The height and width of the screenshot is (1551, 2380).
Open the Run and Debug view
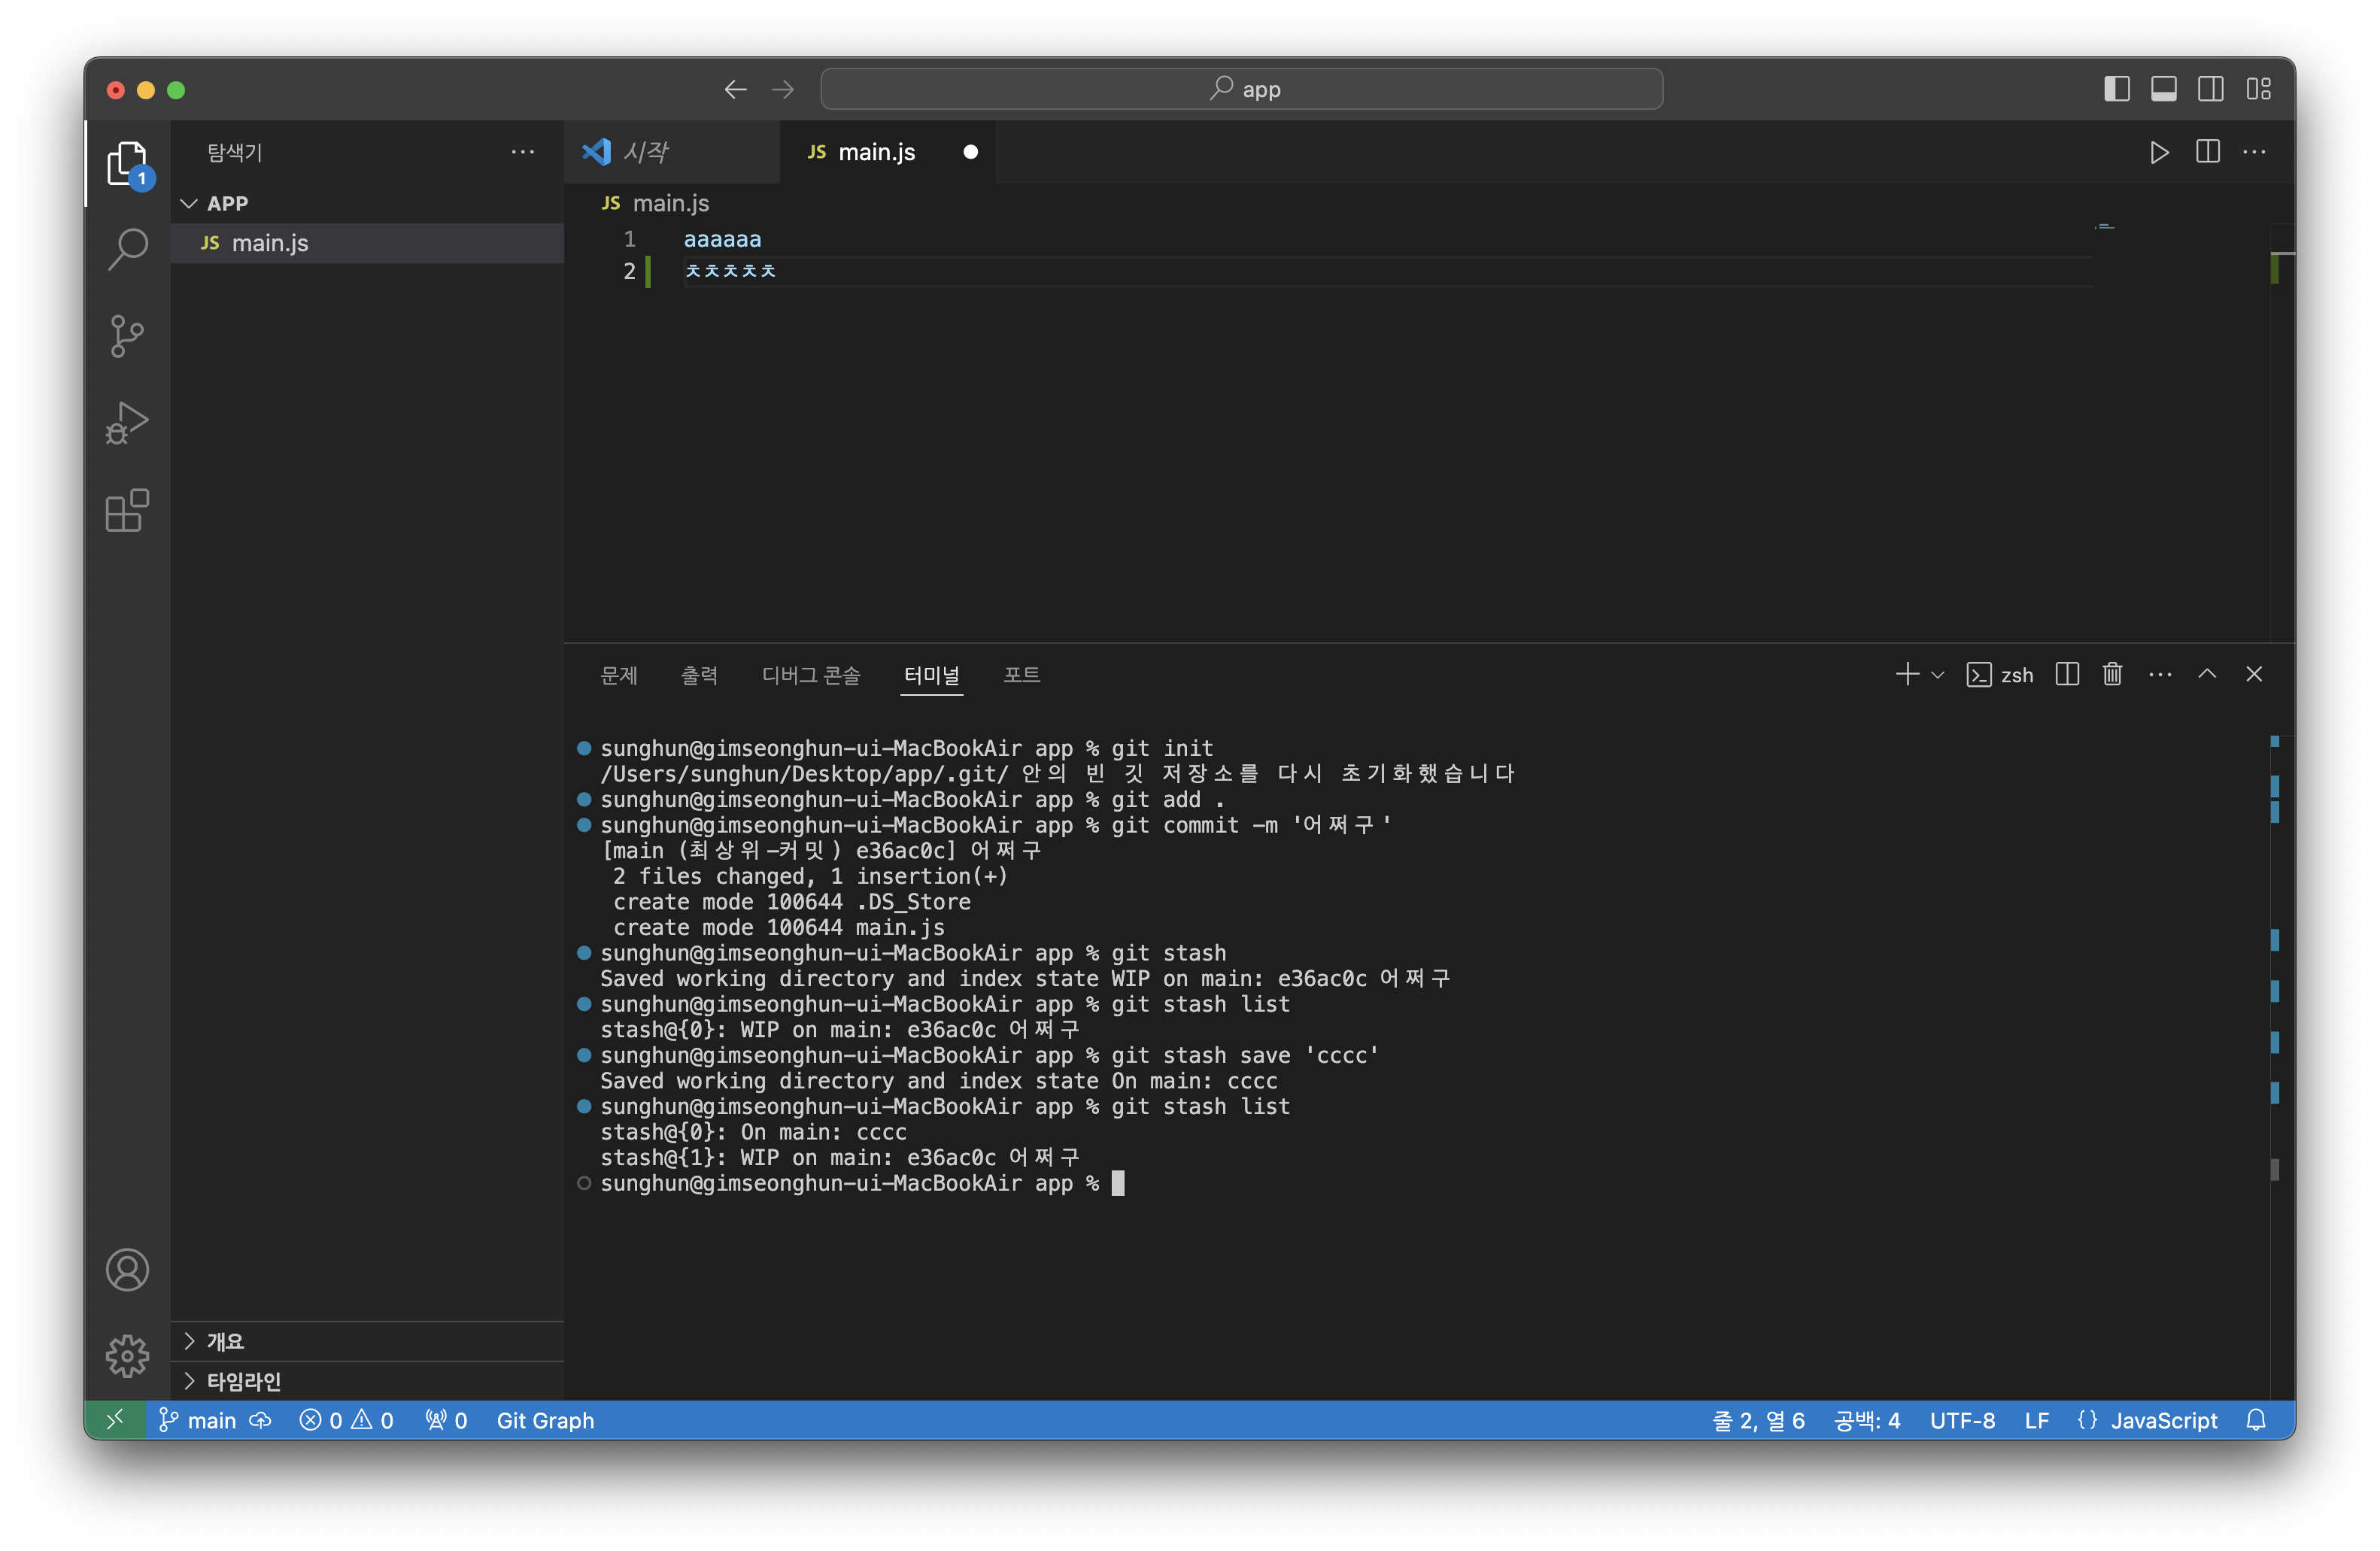127,423
